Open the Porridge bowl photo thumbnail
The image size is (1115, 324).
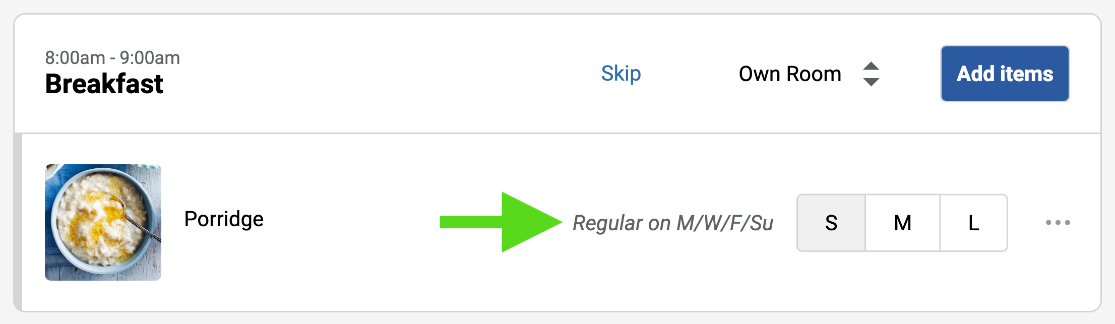point(103,222)
